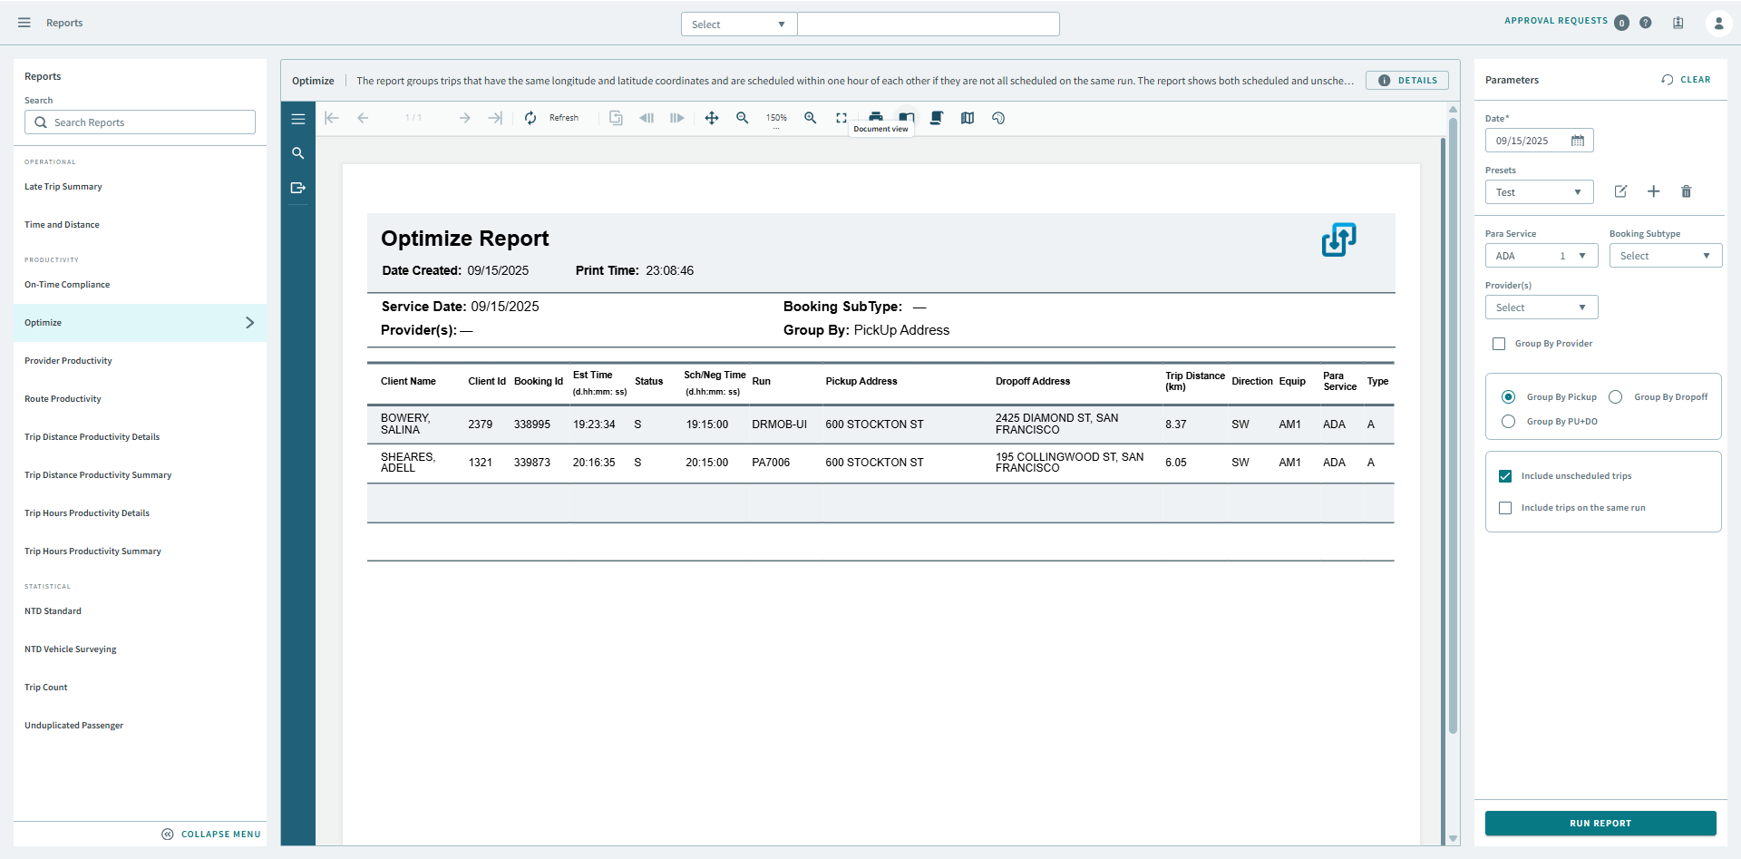This screenshot has height=859, width=1741.
Task: Open the help question mark icon
Action: 1646,22
